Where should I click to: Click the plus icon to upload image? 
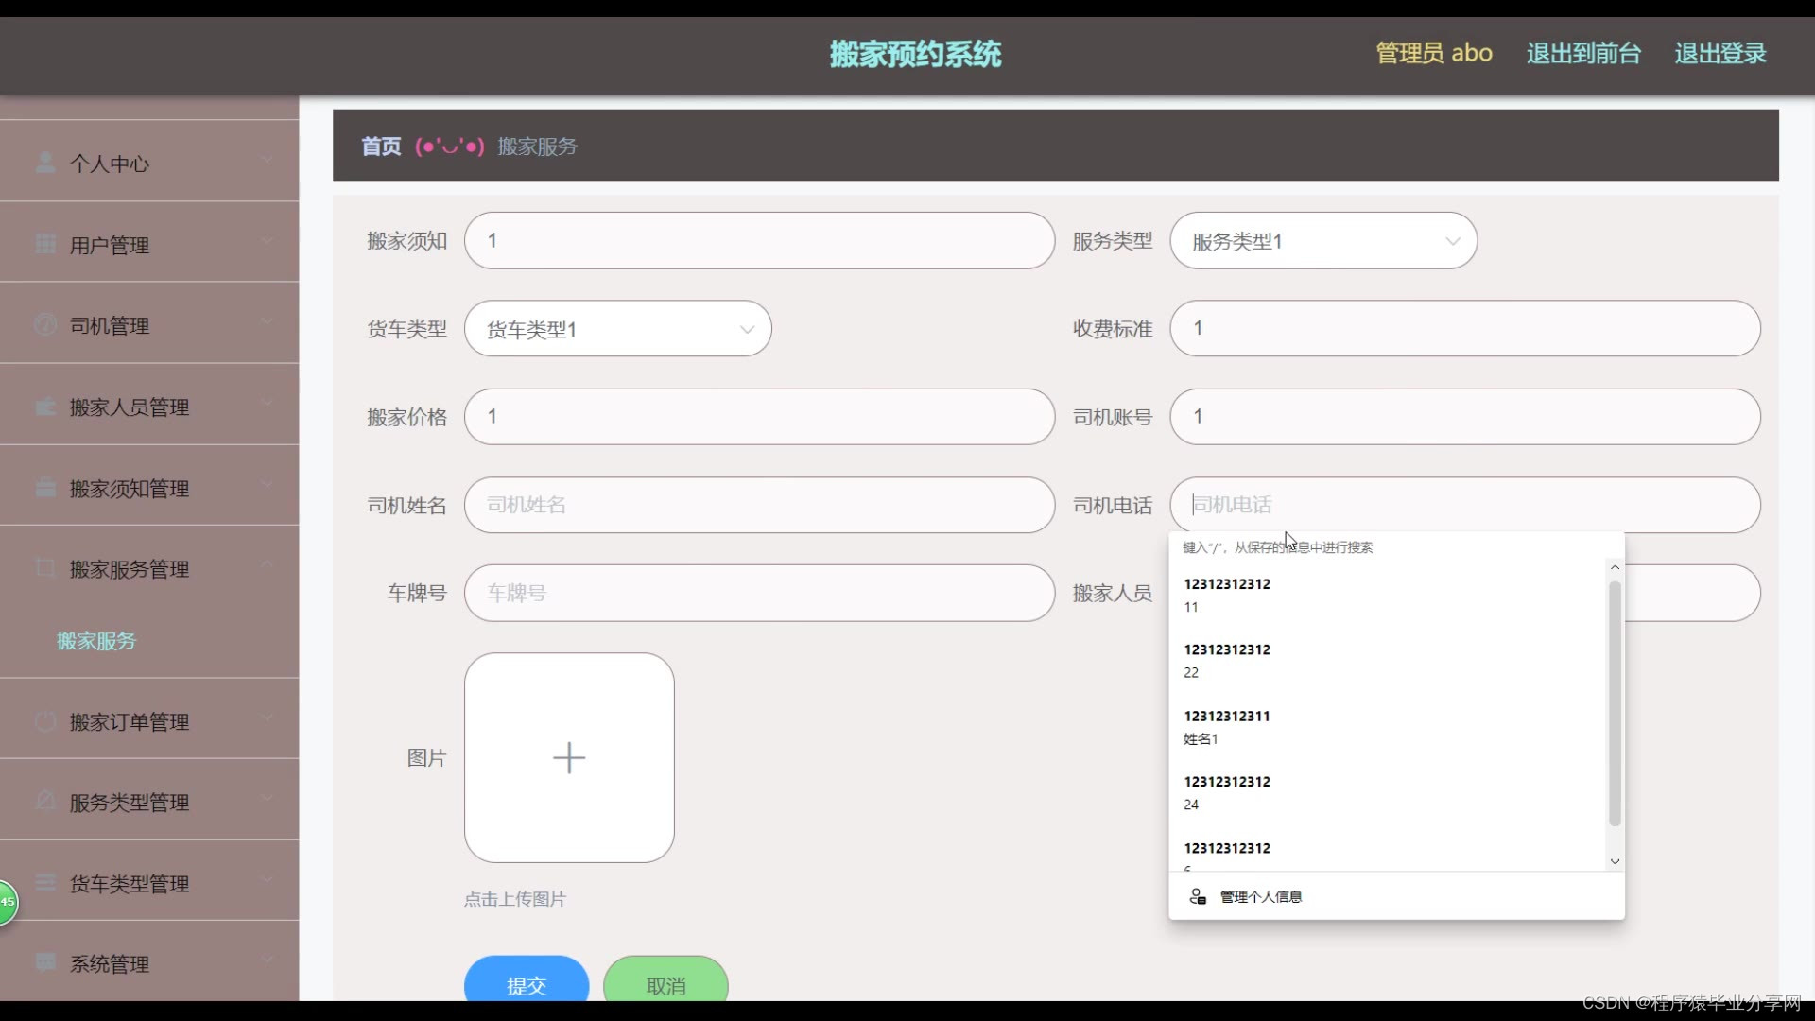[x=569, y=757]
